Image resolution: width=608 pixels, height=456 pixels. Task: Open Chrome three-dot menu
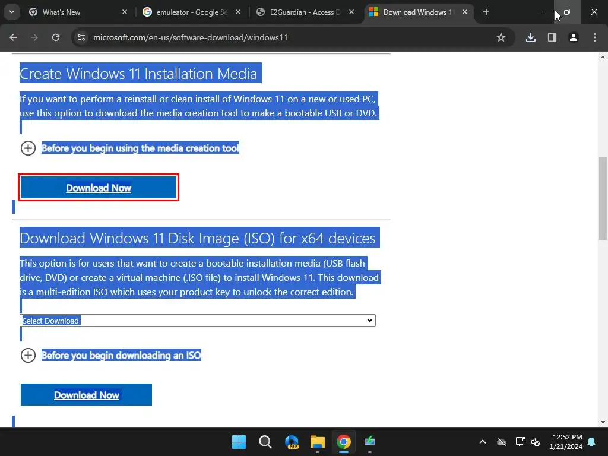point(595,37)
